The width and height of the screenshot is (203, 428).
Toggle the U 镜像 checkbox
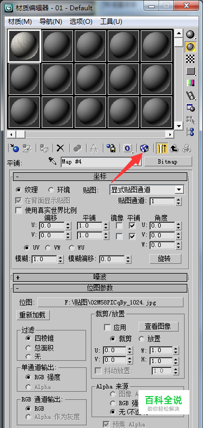[x=119, y=226]
